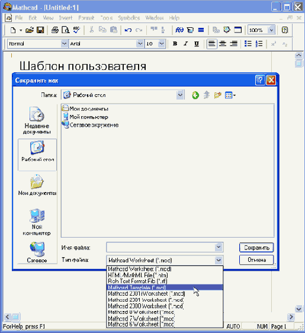This screenshot has width=305, height=333.
Task: Toggle superscript formatting
Action: pos(274,44)
